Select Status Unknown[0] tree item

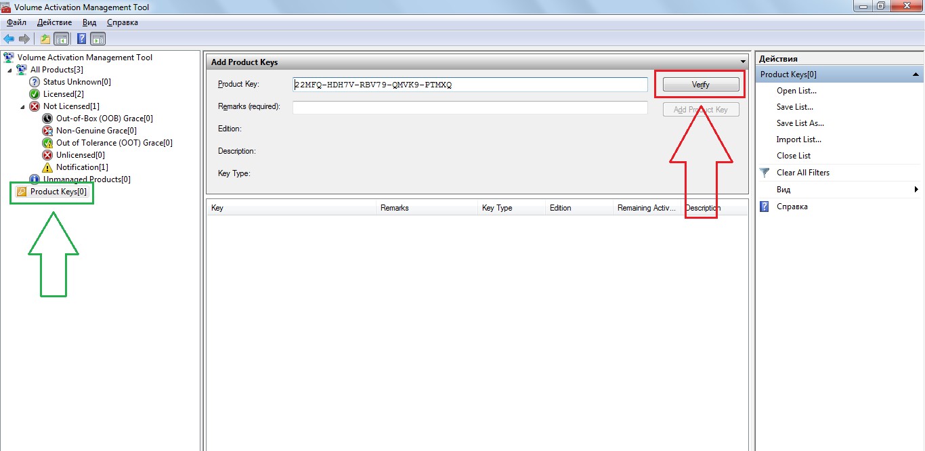(77, 82)
